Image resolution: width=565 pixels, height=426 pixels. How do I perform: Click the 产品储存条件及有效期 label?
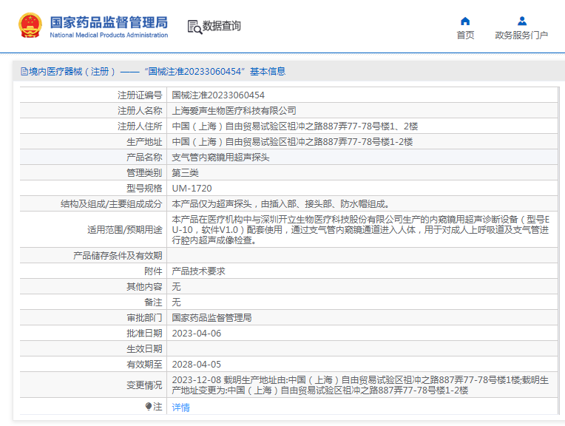(118, 256)
